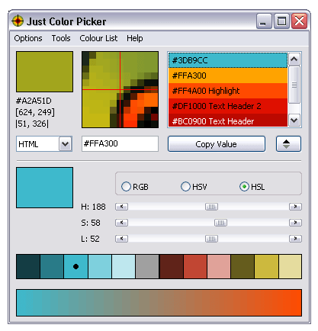Screen dimensions: 318x331
Task: Click the L: 52 value label
Action: point(90,239)
